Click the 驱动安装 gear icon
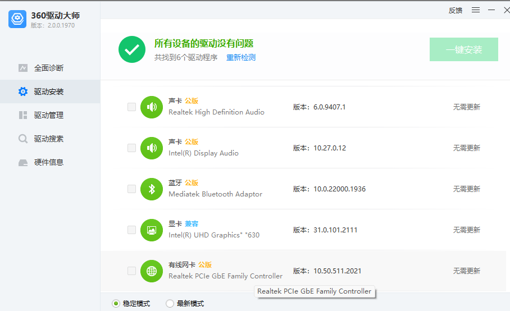This screenshot has width=510, height=311. point(23,92)
